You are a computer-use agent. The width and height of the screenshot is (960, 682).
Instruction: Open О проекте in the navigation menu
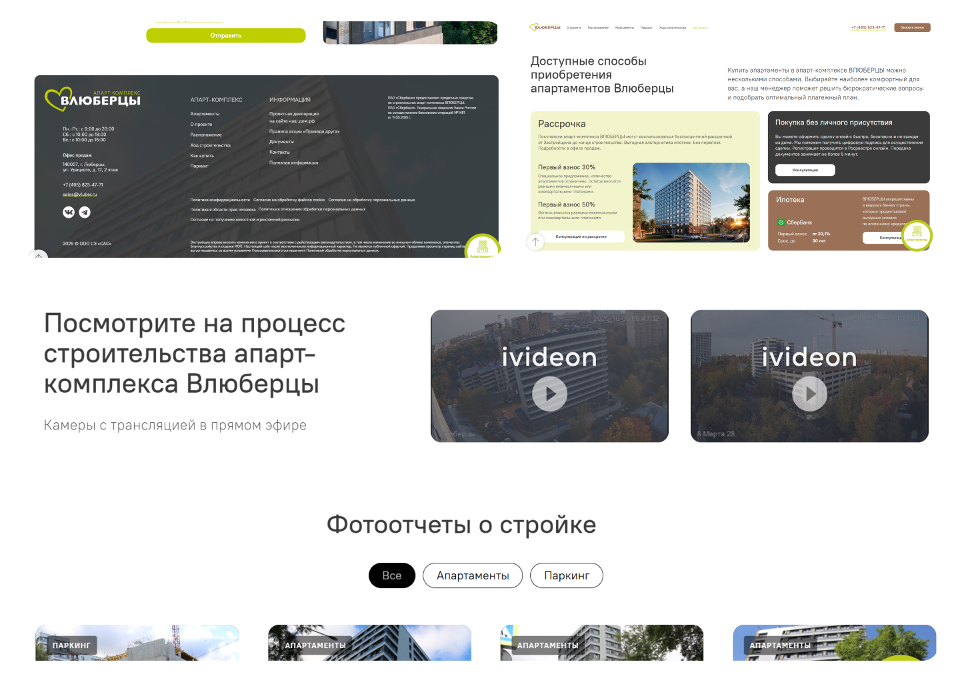[x=573, y=27]
